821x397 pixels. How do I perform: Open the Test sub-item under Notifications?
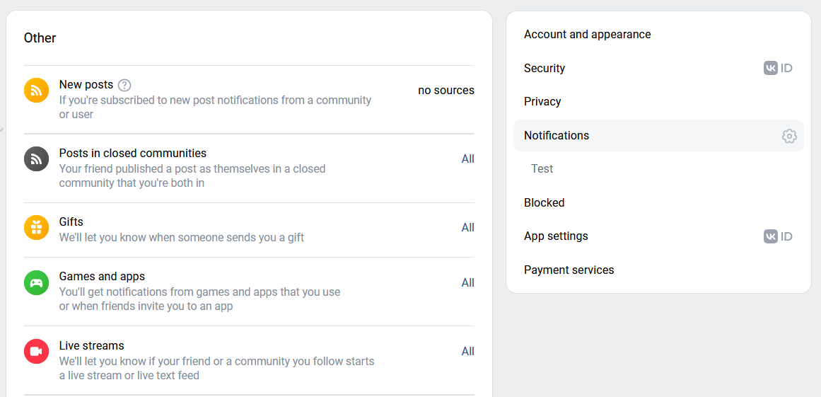658,168
